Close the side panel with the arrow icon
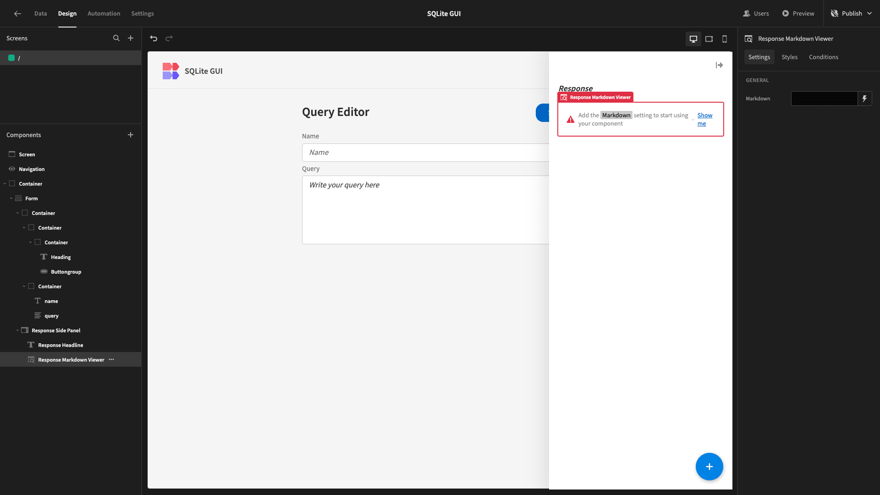The image size is (880, 495). (719, 65)
